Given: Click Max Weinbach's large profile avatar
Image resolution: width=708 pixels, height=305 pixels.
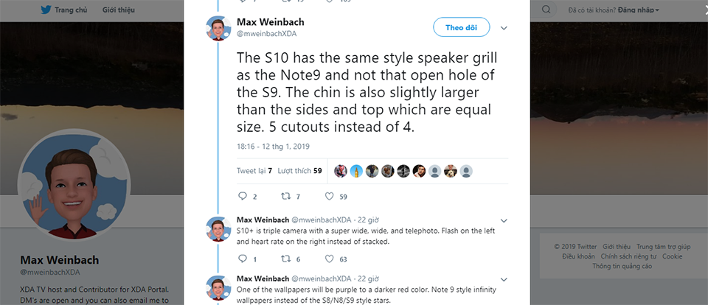Looking at the screenshot, I should 74,185.
